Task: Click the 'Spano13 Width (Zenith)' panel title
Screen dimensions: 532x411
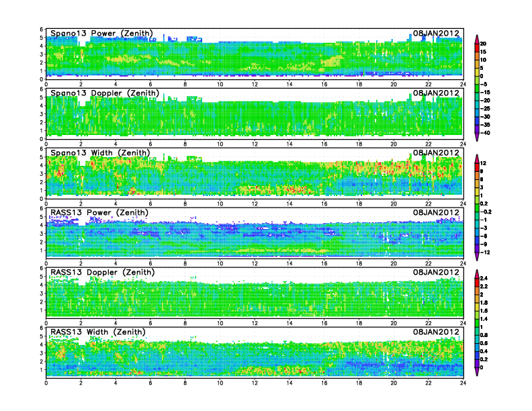Action: point(100,153)
